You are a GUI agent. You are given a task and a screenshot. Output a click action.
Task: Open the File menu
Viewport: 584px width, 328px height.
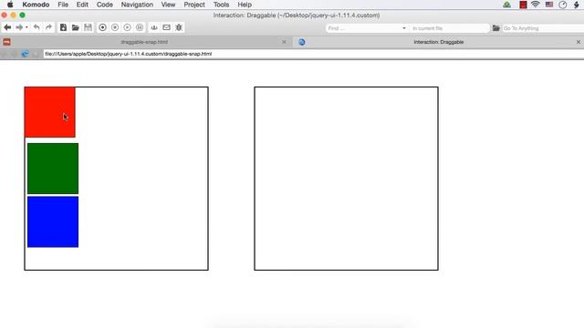[x=63, y=5]
